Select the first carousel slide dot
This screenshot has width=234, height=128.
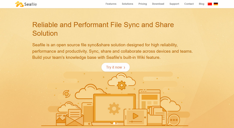pyautogui.click(x=114, y=123)
